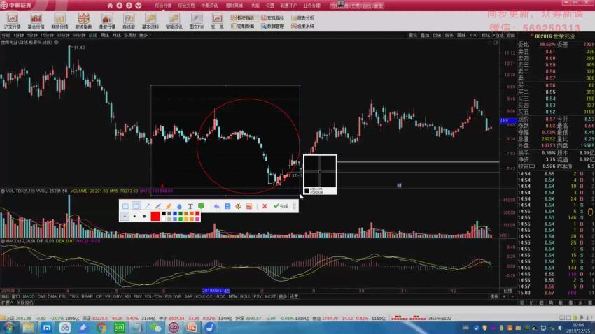This screenshot has height=334, width=595.
Task: Click 数据管理 button
Action: tap(272, 26)
